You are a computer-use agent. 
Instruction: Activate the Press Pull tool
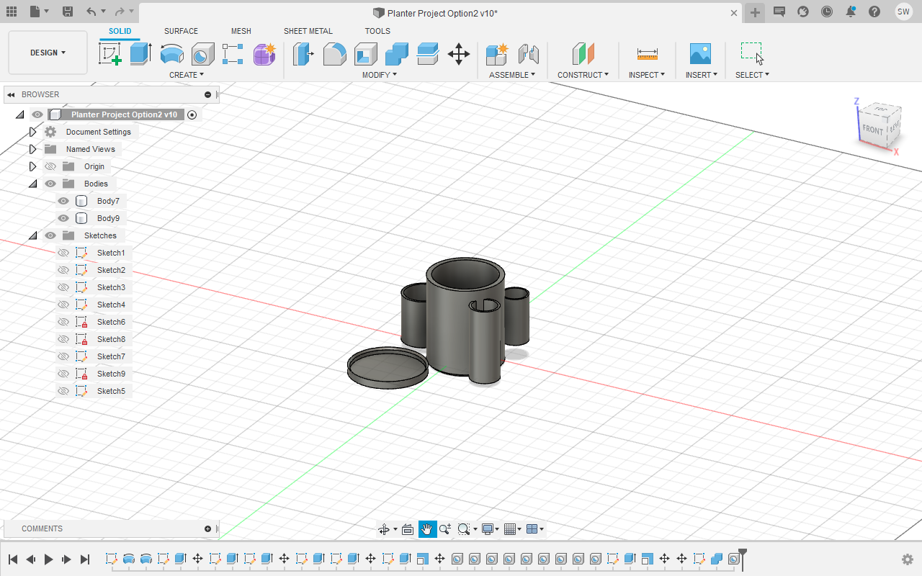(304, 54)
